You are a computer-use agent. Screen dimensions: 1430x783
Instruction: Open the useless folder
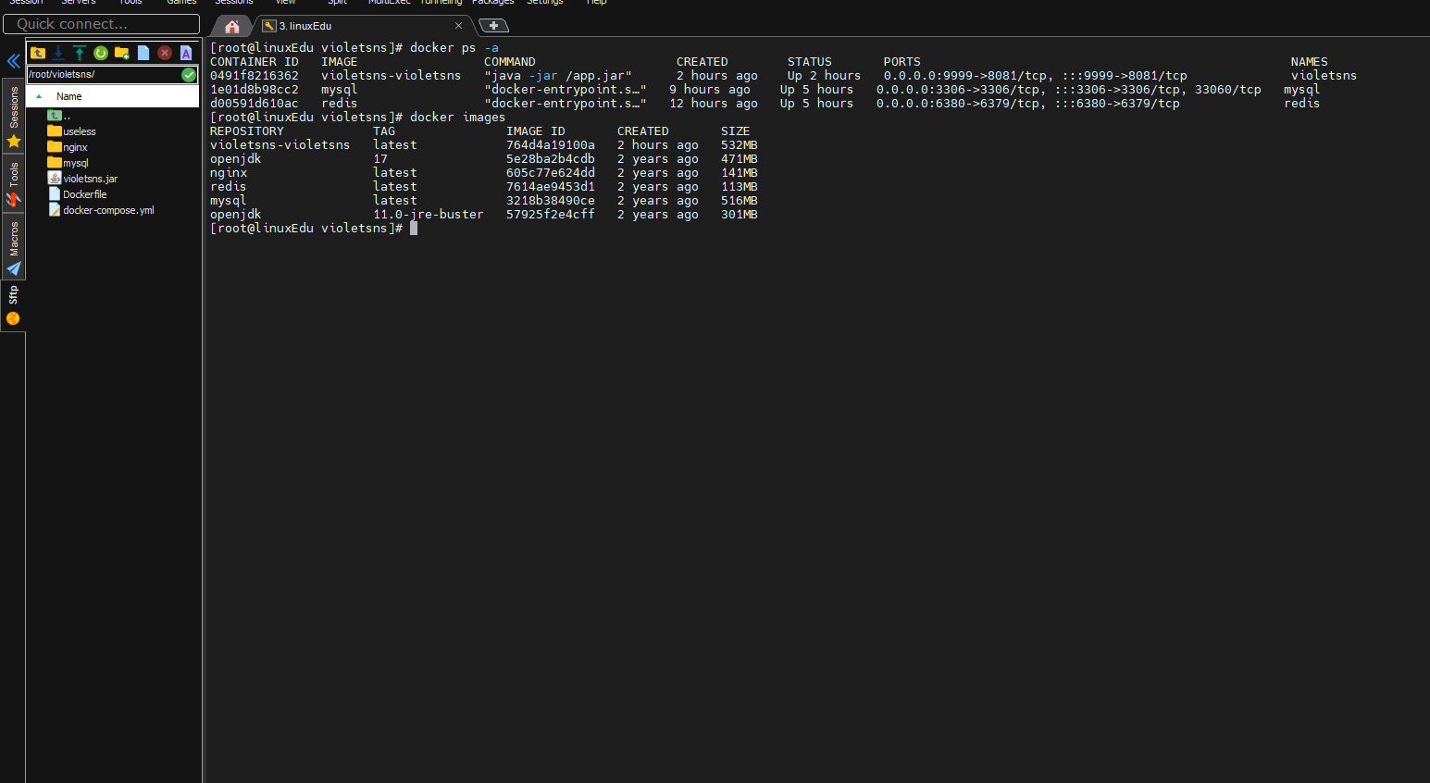79,131
